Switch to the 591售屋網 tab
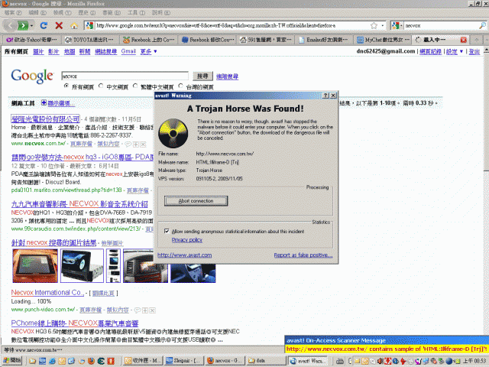This screenshot has width=489, height=367. click(x=266, y=40)
